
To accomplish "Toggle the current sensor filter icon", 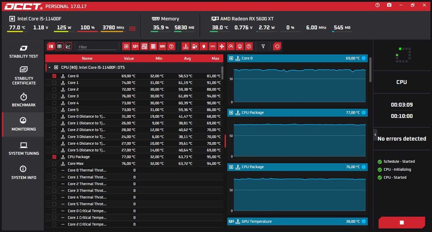I will (x=213, y=47).
